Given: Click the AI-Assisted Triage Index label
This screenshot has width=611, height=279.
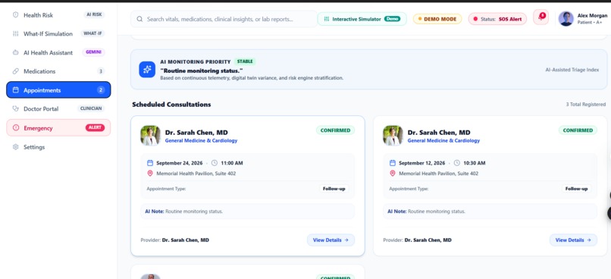Looking at the screenshot, I should tap(572, 70).
